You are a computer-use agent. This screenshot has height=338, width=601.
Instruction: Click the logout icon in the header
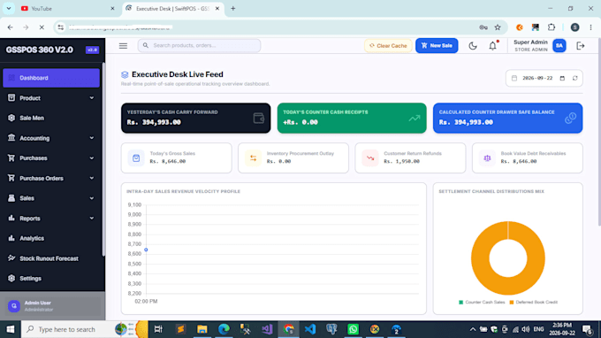click(581, 46)
